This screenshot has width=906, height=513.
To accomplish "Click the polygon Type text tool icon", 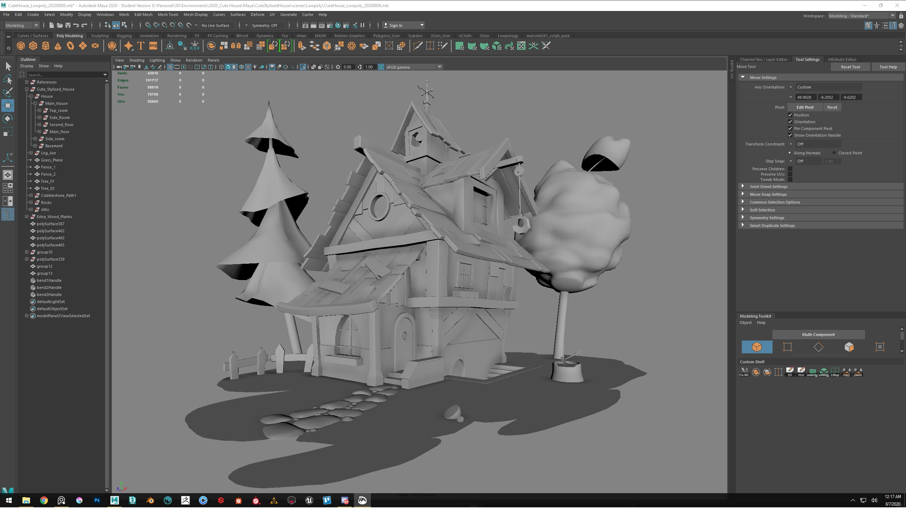I will [141, 46].
